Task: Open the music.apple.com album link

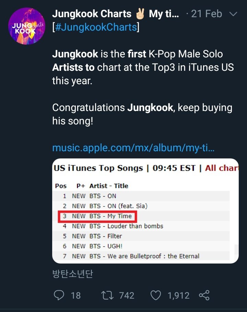Action: point(133,148)
